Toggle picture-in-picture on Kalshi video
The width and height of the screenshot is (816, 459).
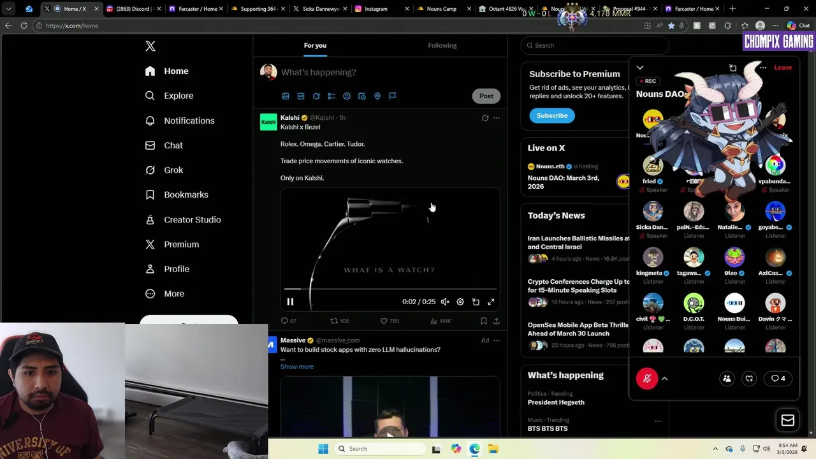point(476,302)
